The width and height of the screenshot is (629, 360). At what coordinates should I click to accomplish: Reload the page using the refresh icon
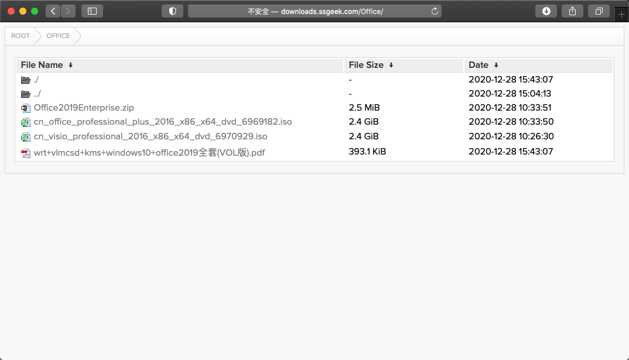[x=435, y=11]
